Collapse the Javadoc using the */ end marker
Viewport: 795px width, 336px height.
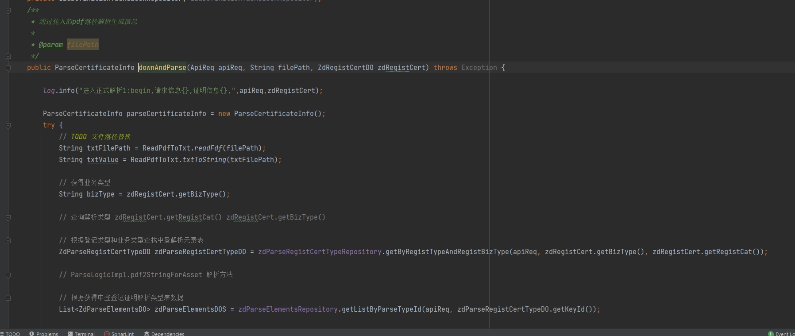[8, 56]
